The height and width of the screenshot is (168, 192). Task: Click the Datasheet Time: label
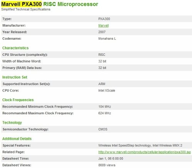coord(16,158)
